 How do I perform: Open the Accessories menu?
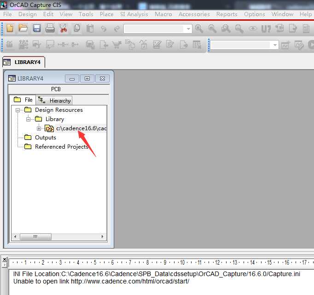(194, 14)
